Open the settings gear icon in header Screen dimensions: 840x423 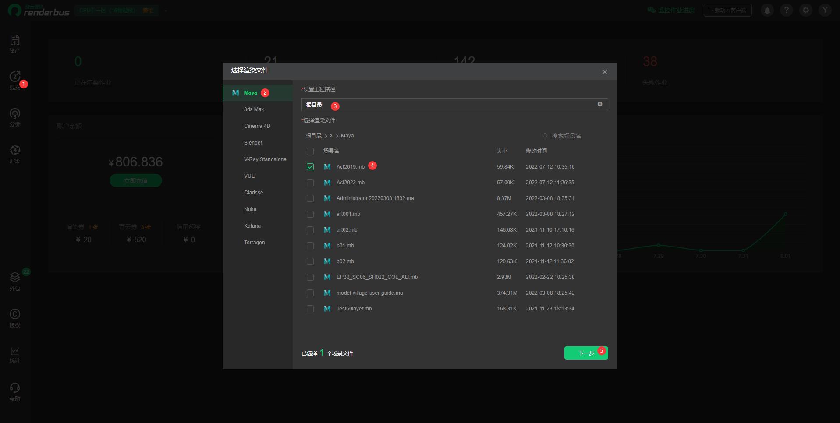point(806,11)
